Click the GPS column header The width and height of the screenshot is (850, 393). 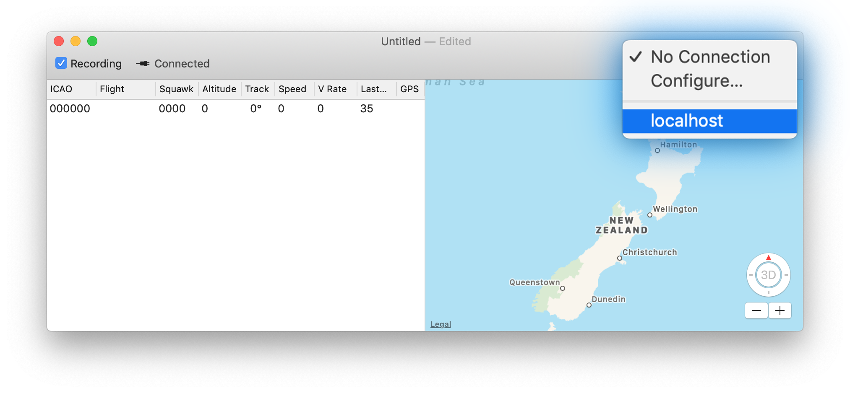click(409, 89)
